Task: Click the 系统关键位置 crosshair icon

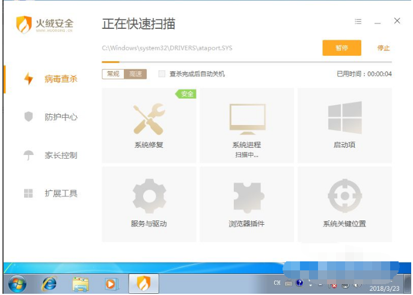Action: coord(345,196)
